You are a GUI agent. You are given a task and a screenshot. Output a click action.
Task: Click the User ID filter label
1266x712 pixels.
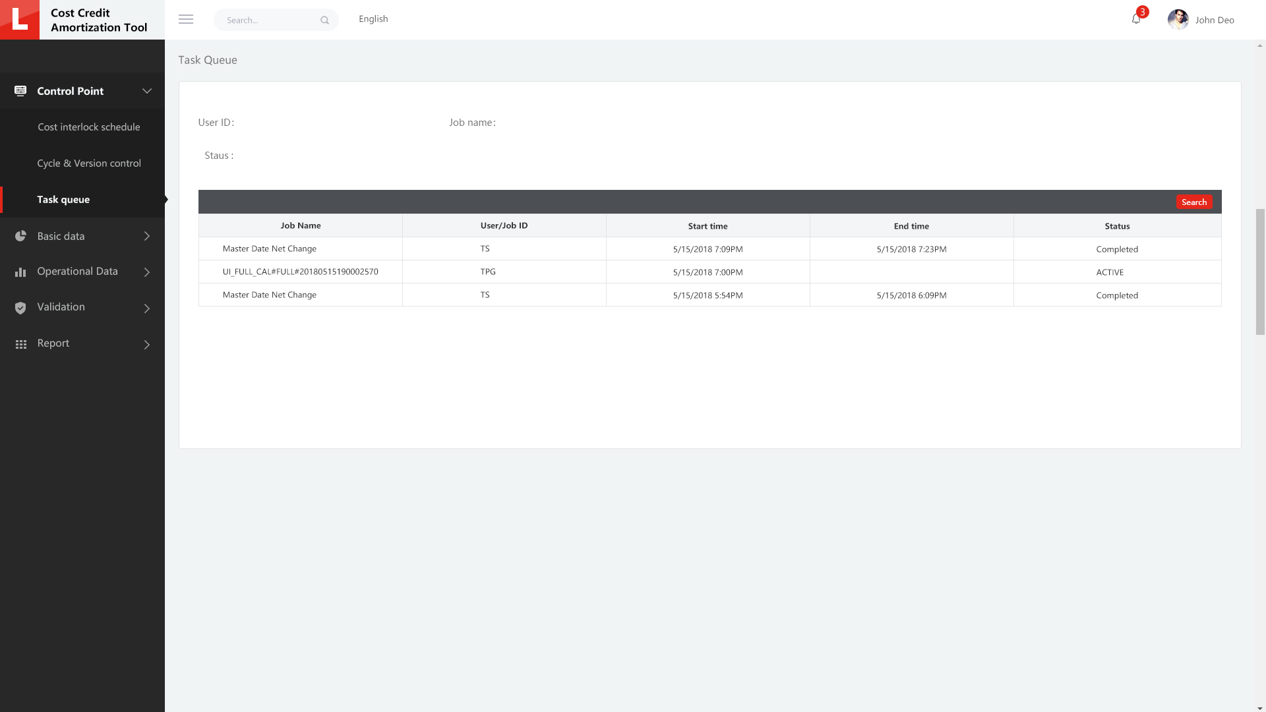coord(216,123)
